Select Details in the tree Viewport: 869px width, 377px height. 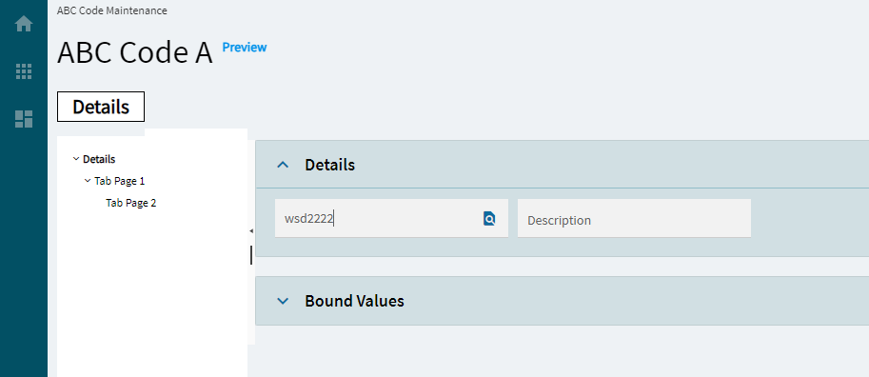coord(99,159)
